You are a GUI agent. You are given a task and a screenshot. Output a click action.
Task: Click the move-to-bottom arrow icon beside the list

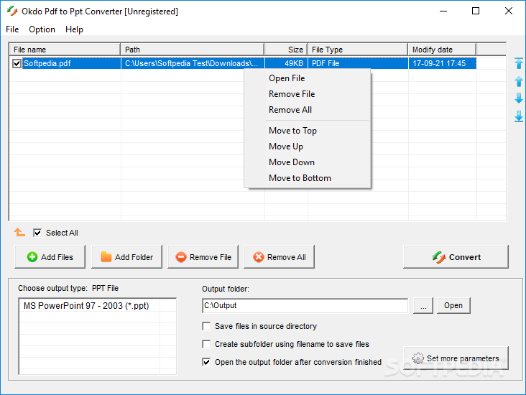[x=519, y=116]
